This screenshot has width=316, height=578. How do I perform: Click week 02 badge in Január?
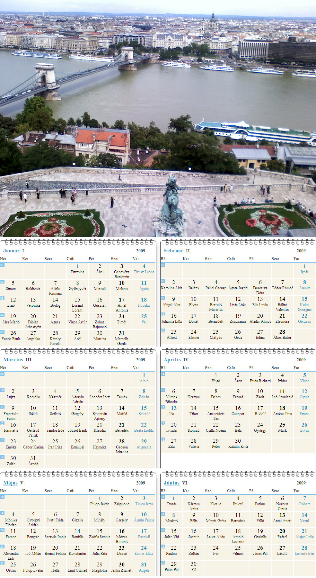coord(2,282)
